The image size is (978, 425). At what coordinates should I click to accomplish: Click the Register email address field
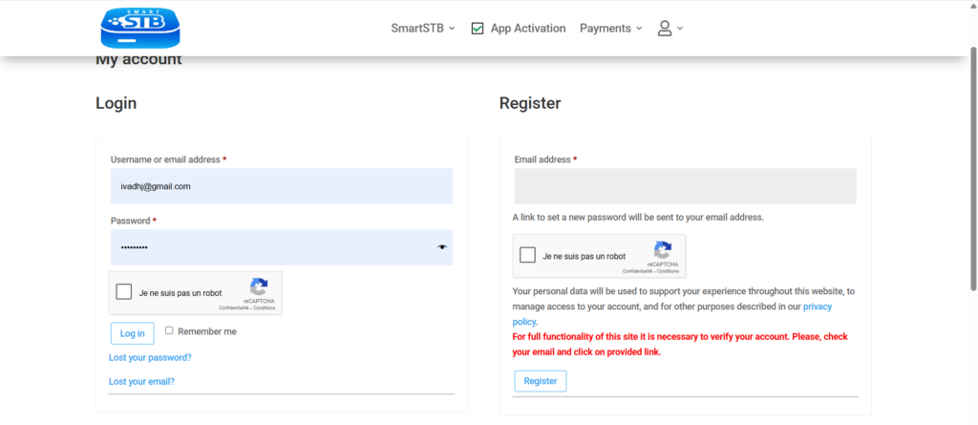[x=685, y=186]
